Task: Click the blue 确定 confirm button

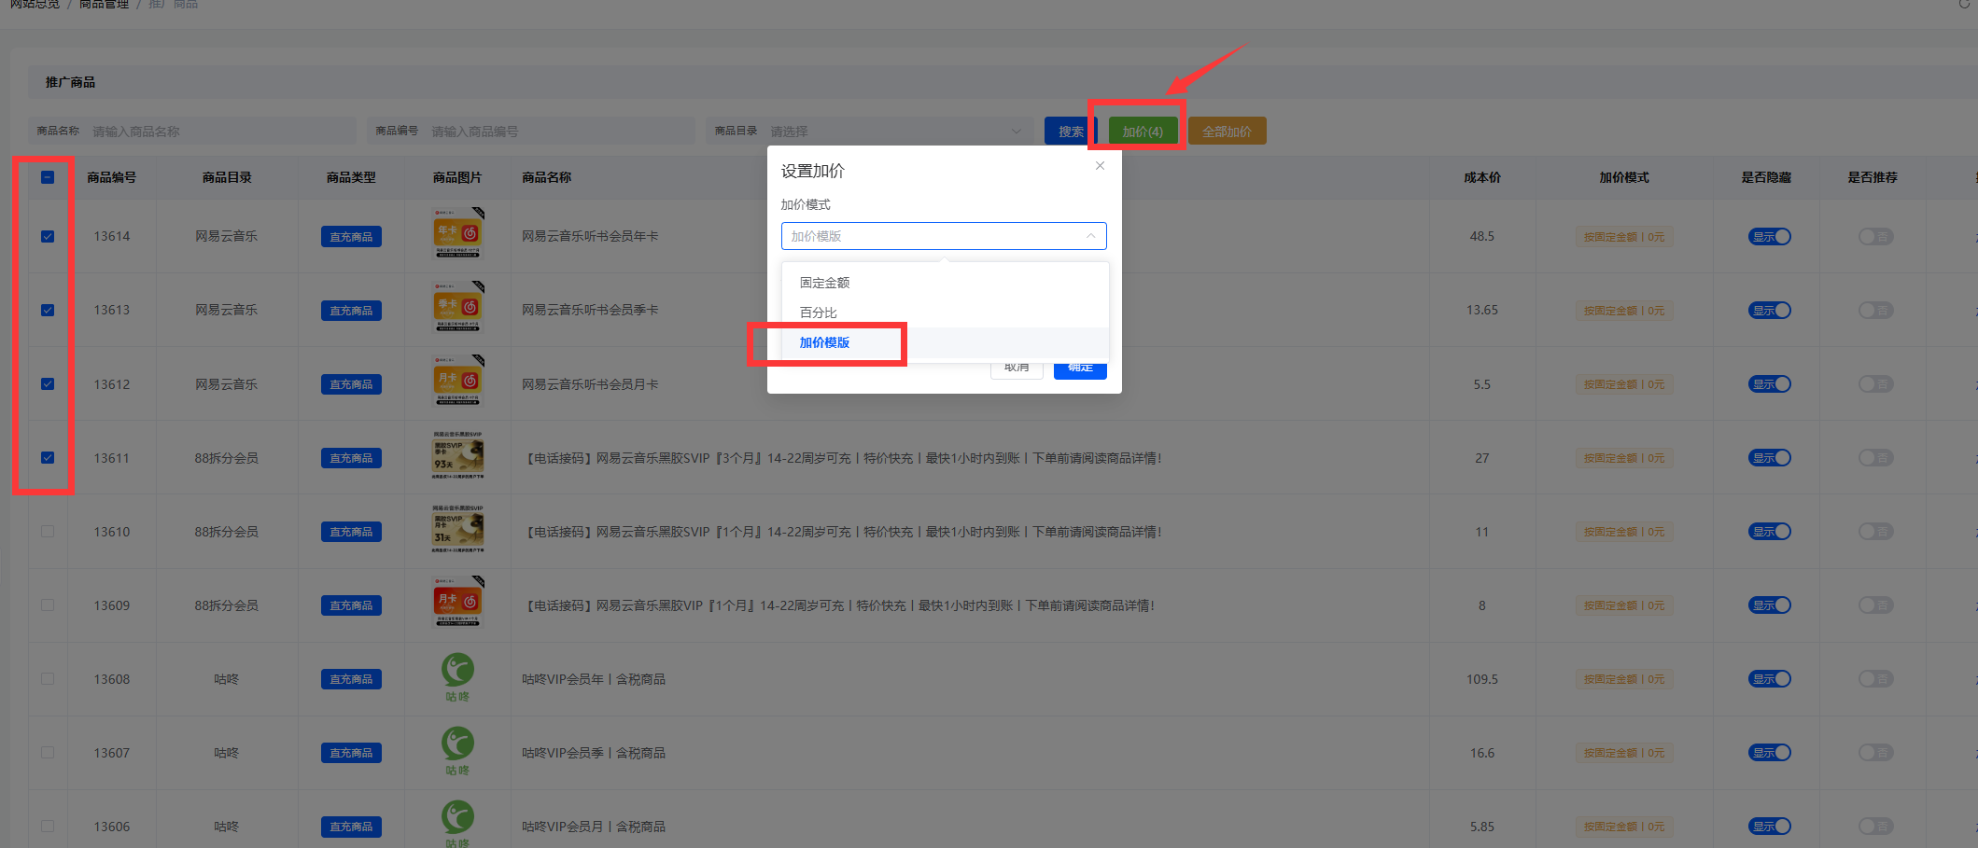Action: 1080,369
